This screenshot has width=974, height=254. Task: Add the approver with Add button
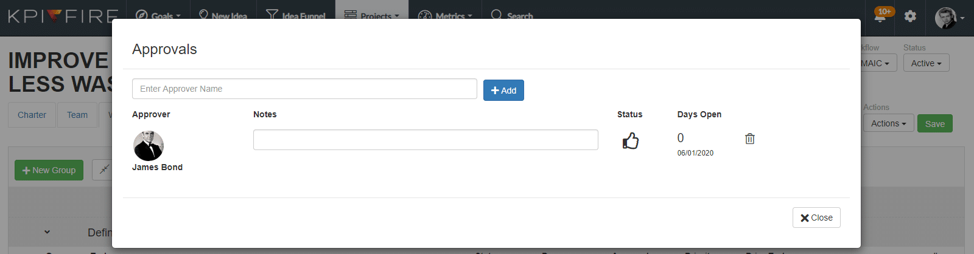(x=503, y=91)
